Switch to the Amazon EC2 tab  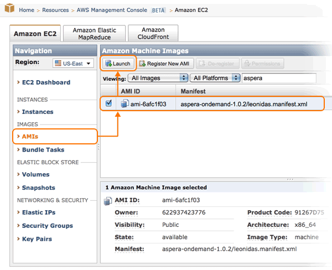click(x=35, y=34)
